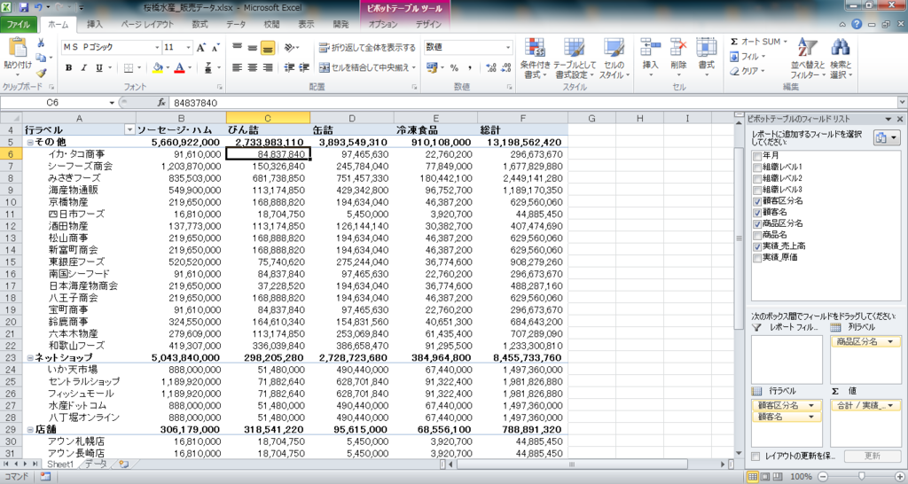Open the font name dropdown

(157, 48)
